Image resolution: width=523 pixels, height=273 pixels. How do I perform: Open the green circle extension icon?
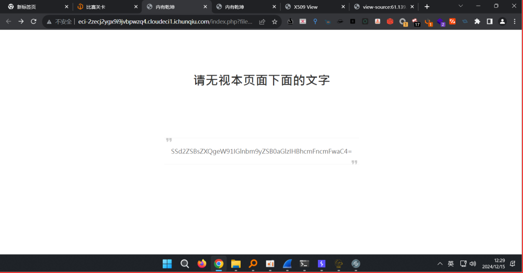365,21
